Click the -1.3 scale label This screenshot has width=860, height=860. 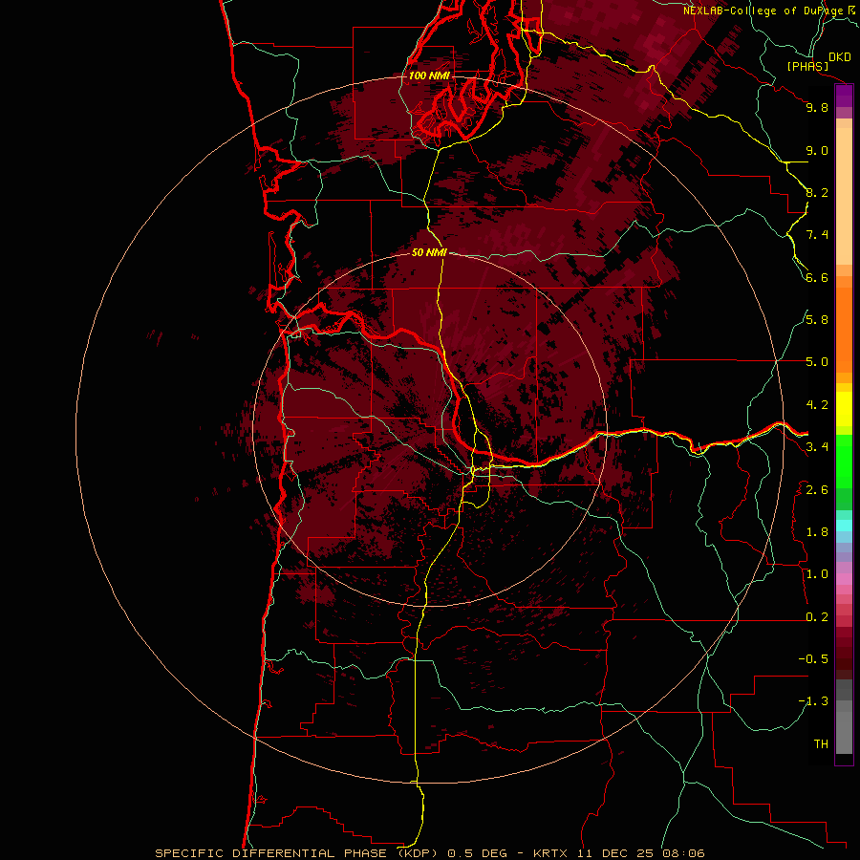[813, 701]
